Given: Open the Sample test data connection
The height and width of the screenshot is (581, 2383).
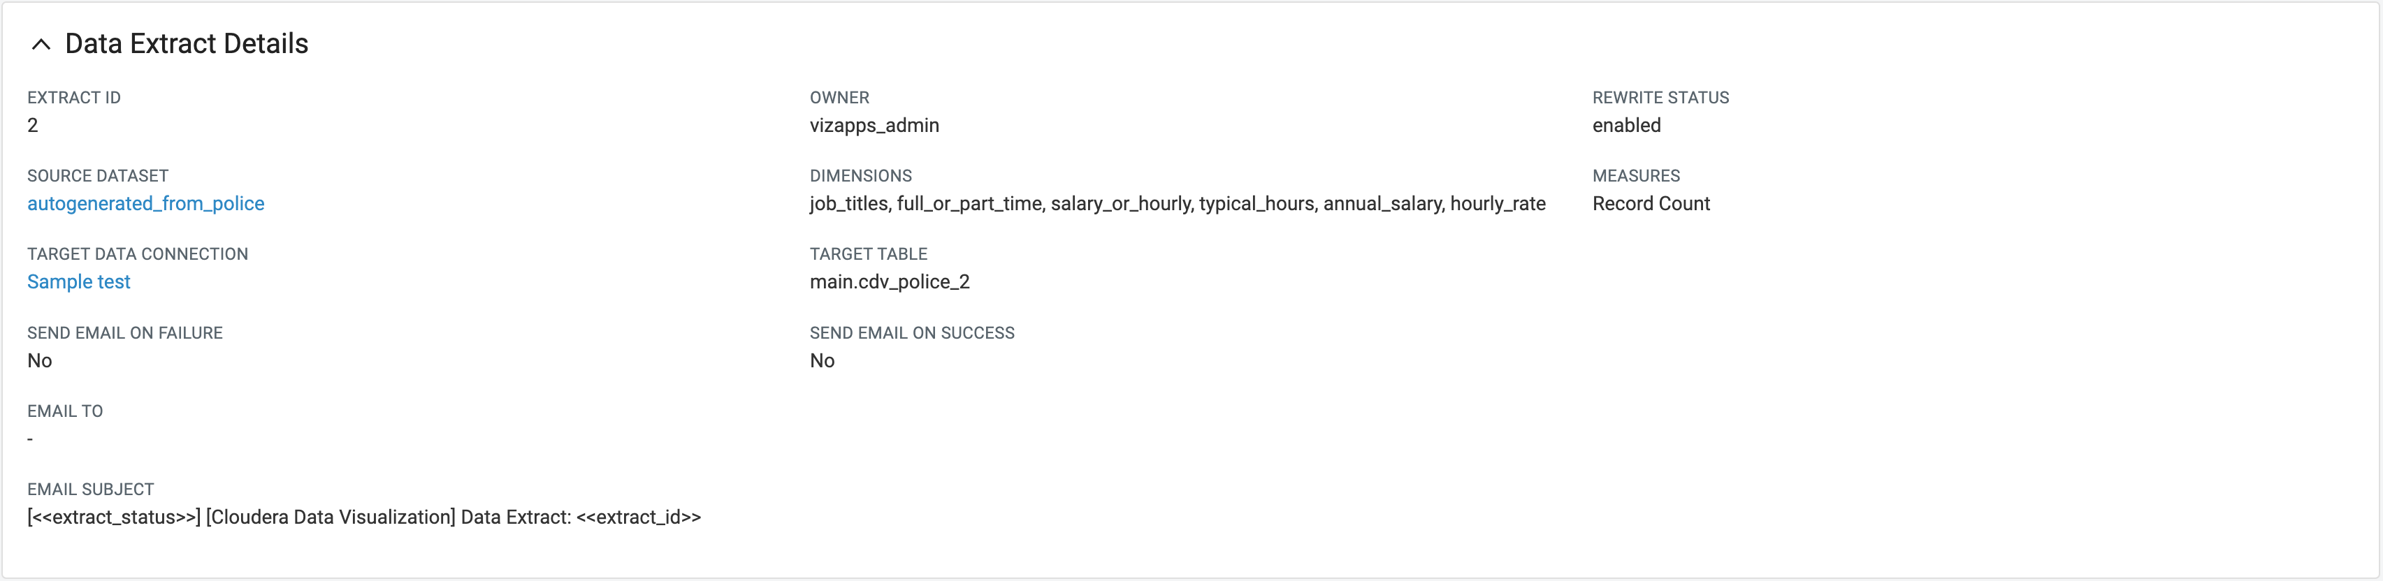Looking at the screenshot, I should tap(79, 281).
